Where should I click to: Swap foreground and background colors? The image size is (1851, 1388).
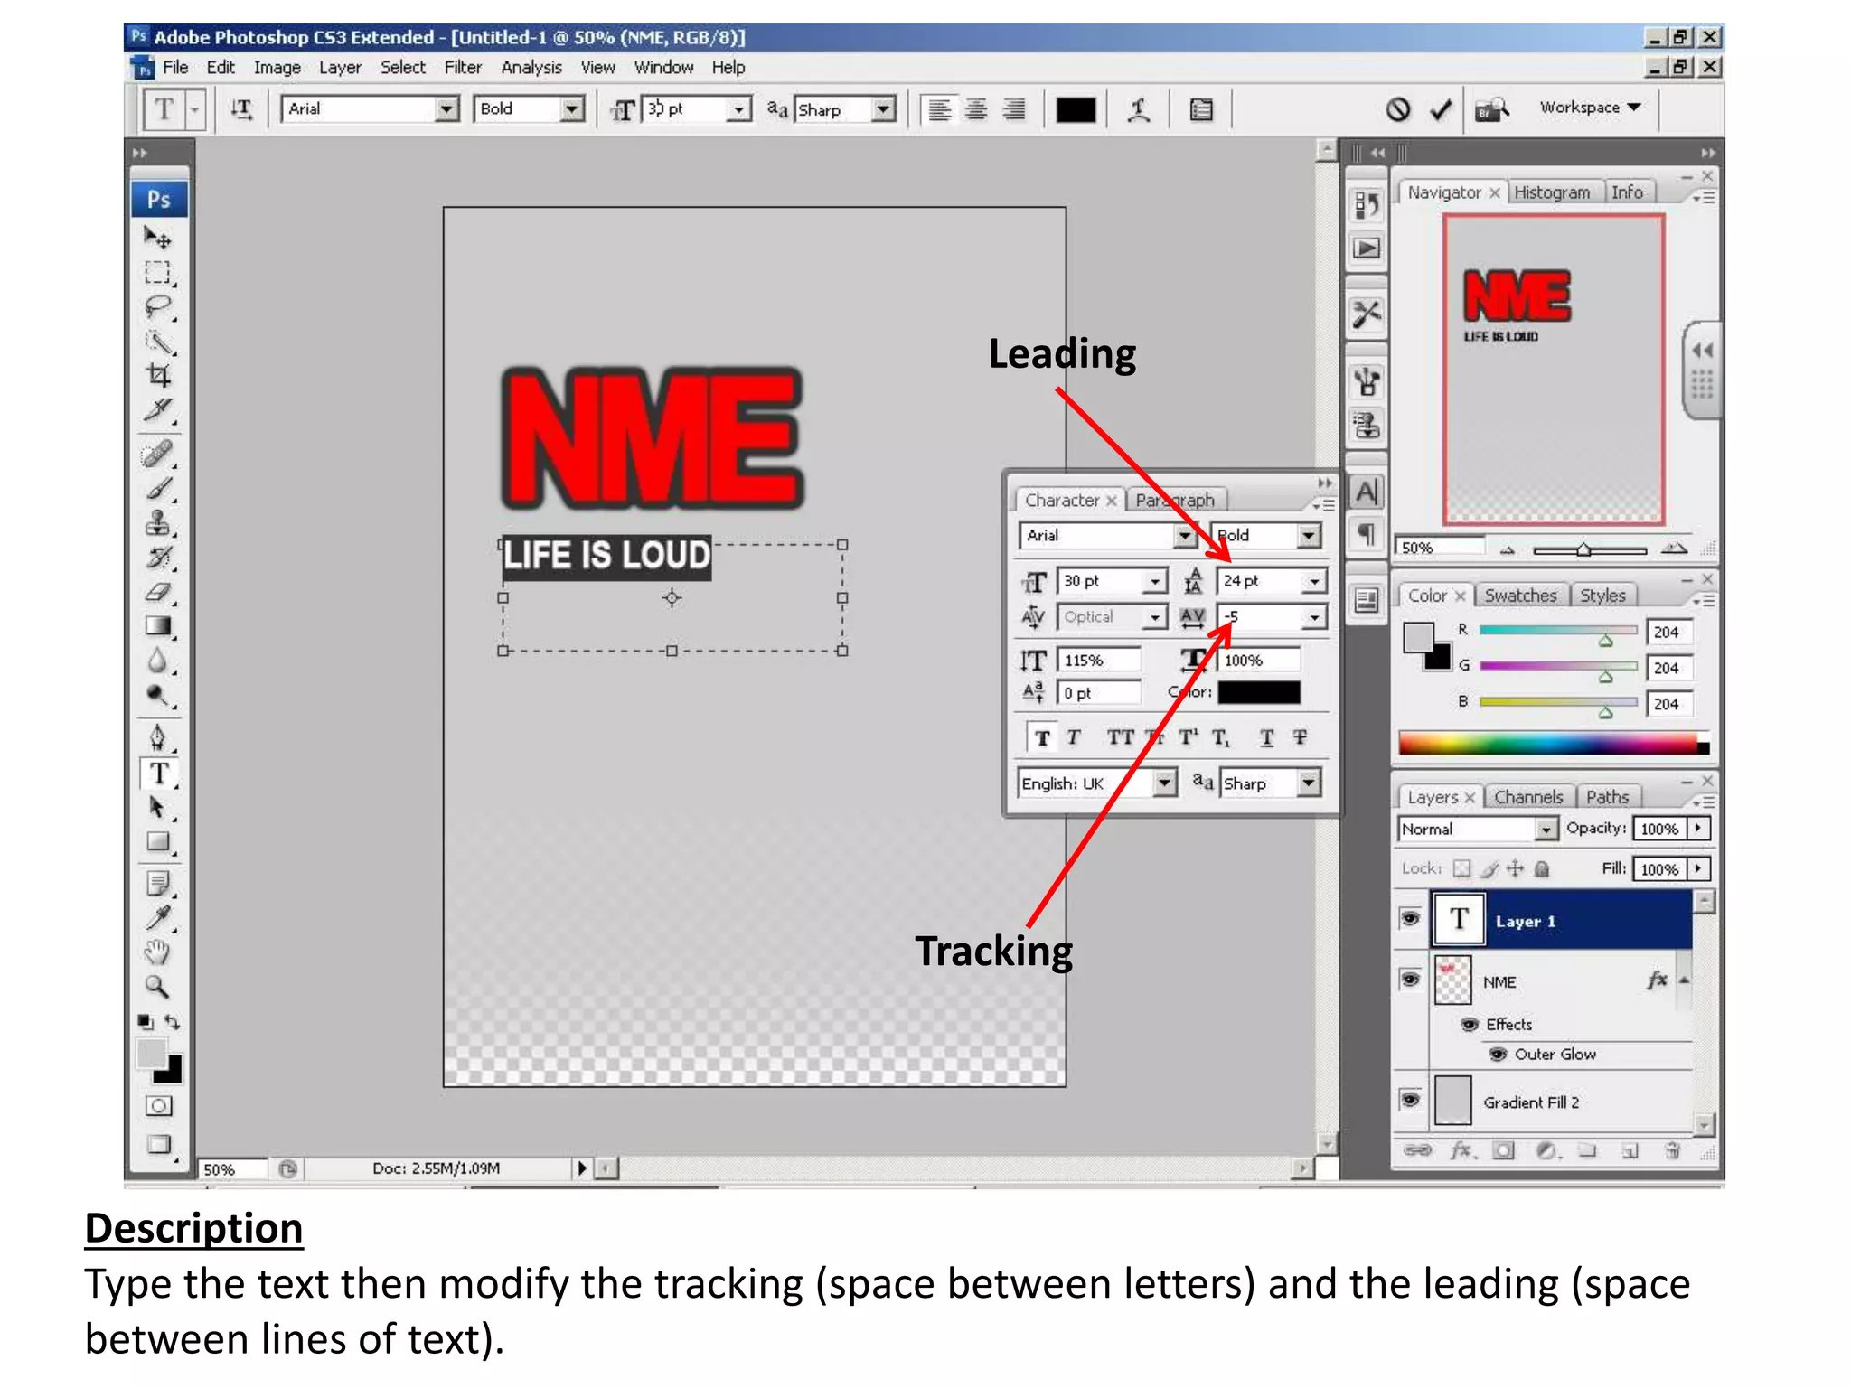173,1022
